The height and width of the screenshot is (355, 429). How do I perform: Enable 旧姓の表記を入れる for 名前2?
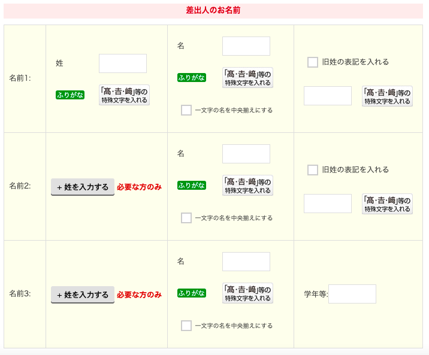[x=313, y=170]
